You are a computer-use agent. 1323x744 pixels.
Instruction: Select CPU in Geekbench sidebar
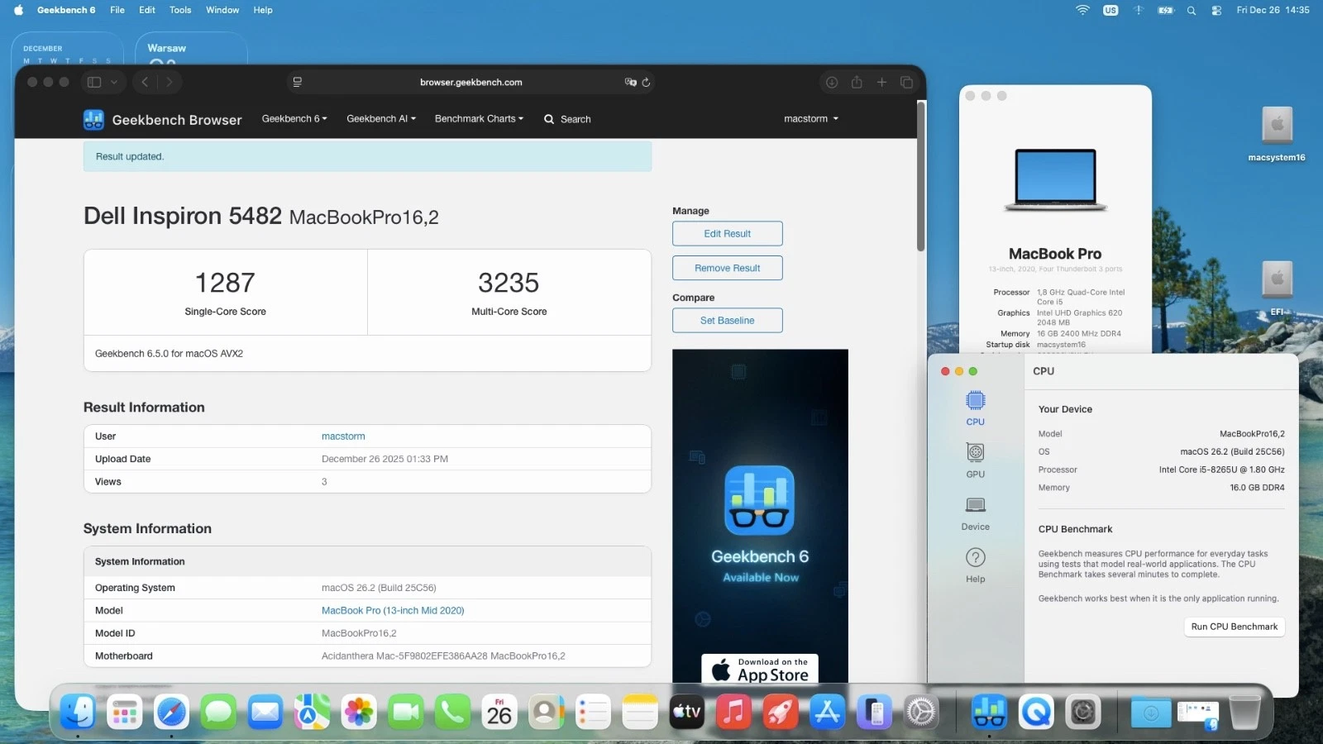[976, 408]
